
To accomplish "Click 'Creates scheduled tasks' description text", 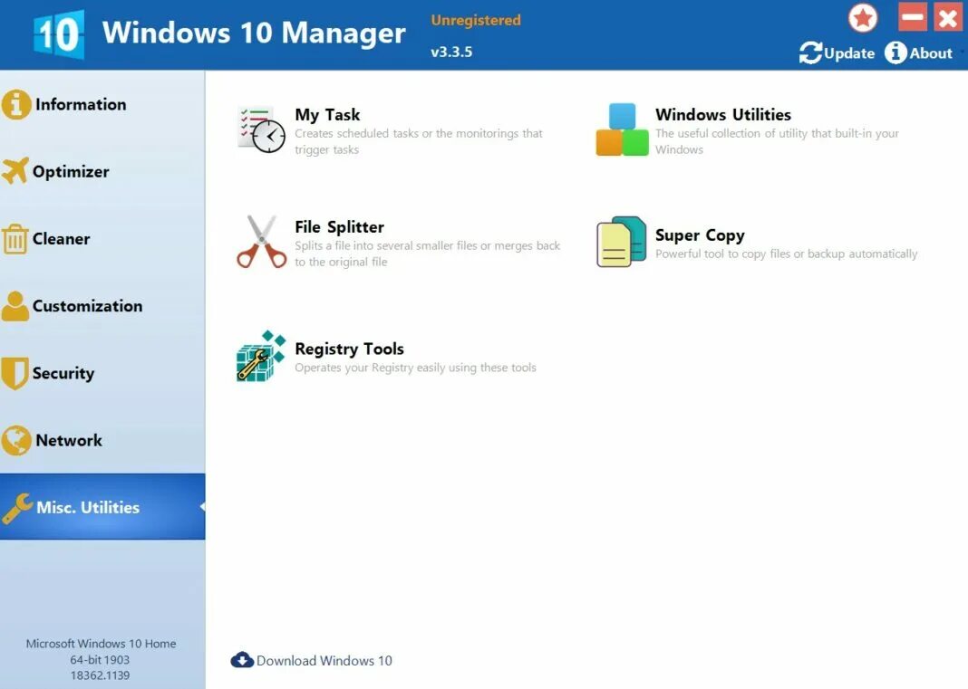I will [419, 141].
